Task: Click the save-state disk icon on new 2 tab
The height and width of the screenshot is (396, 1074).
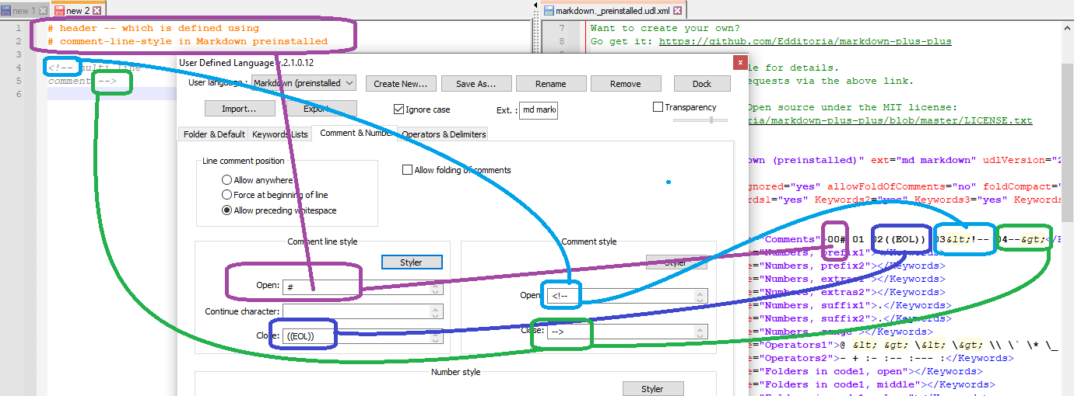Action: (59, 11)
